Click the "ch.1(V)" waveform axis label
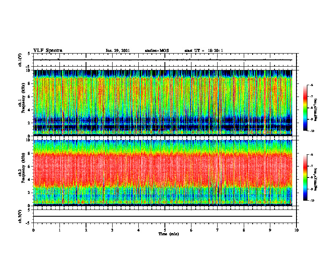The height and width of the screenshot is (258, 334). 20,60
